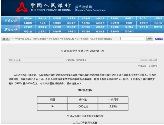Open the 反洗钱 menu item
Image resolution: width=164 pixels, height=125 pixels.
pos(129,23)
